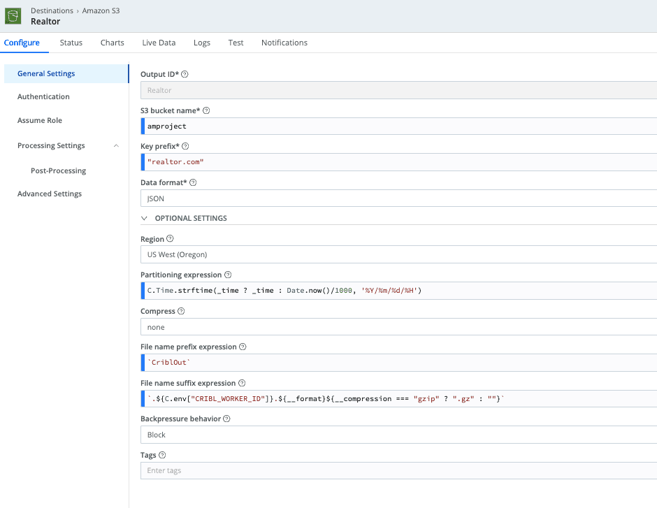Click help icon beside Partitioning expression

click(x=228, y=275)
